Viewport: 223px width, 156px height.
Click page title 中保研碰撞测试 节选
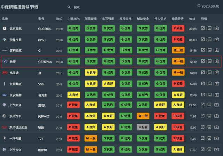[x=20, y=7]
